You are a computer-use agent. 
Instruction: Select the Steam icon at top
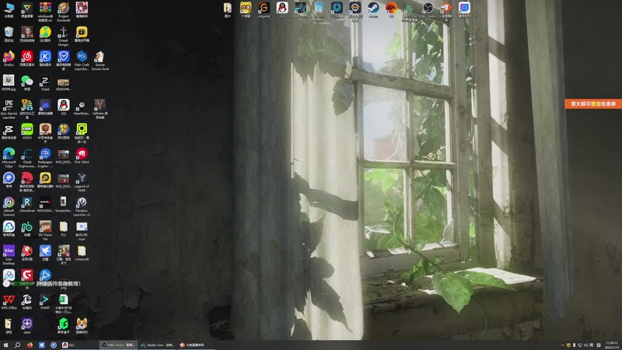[373, 9]
